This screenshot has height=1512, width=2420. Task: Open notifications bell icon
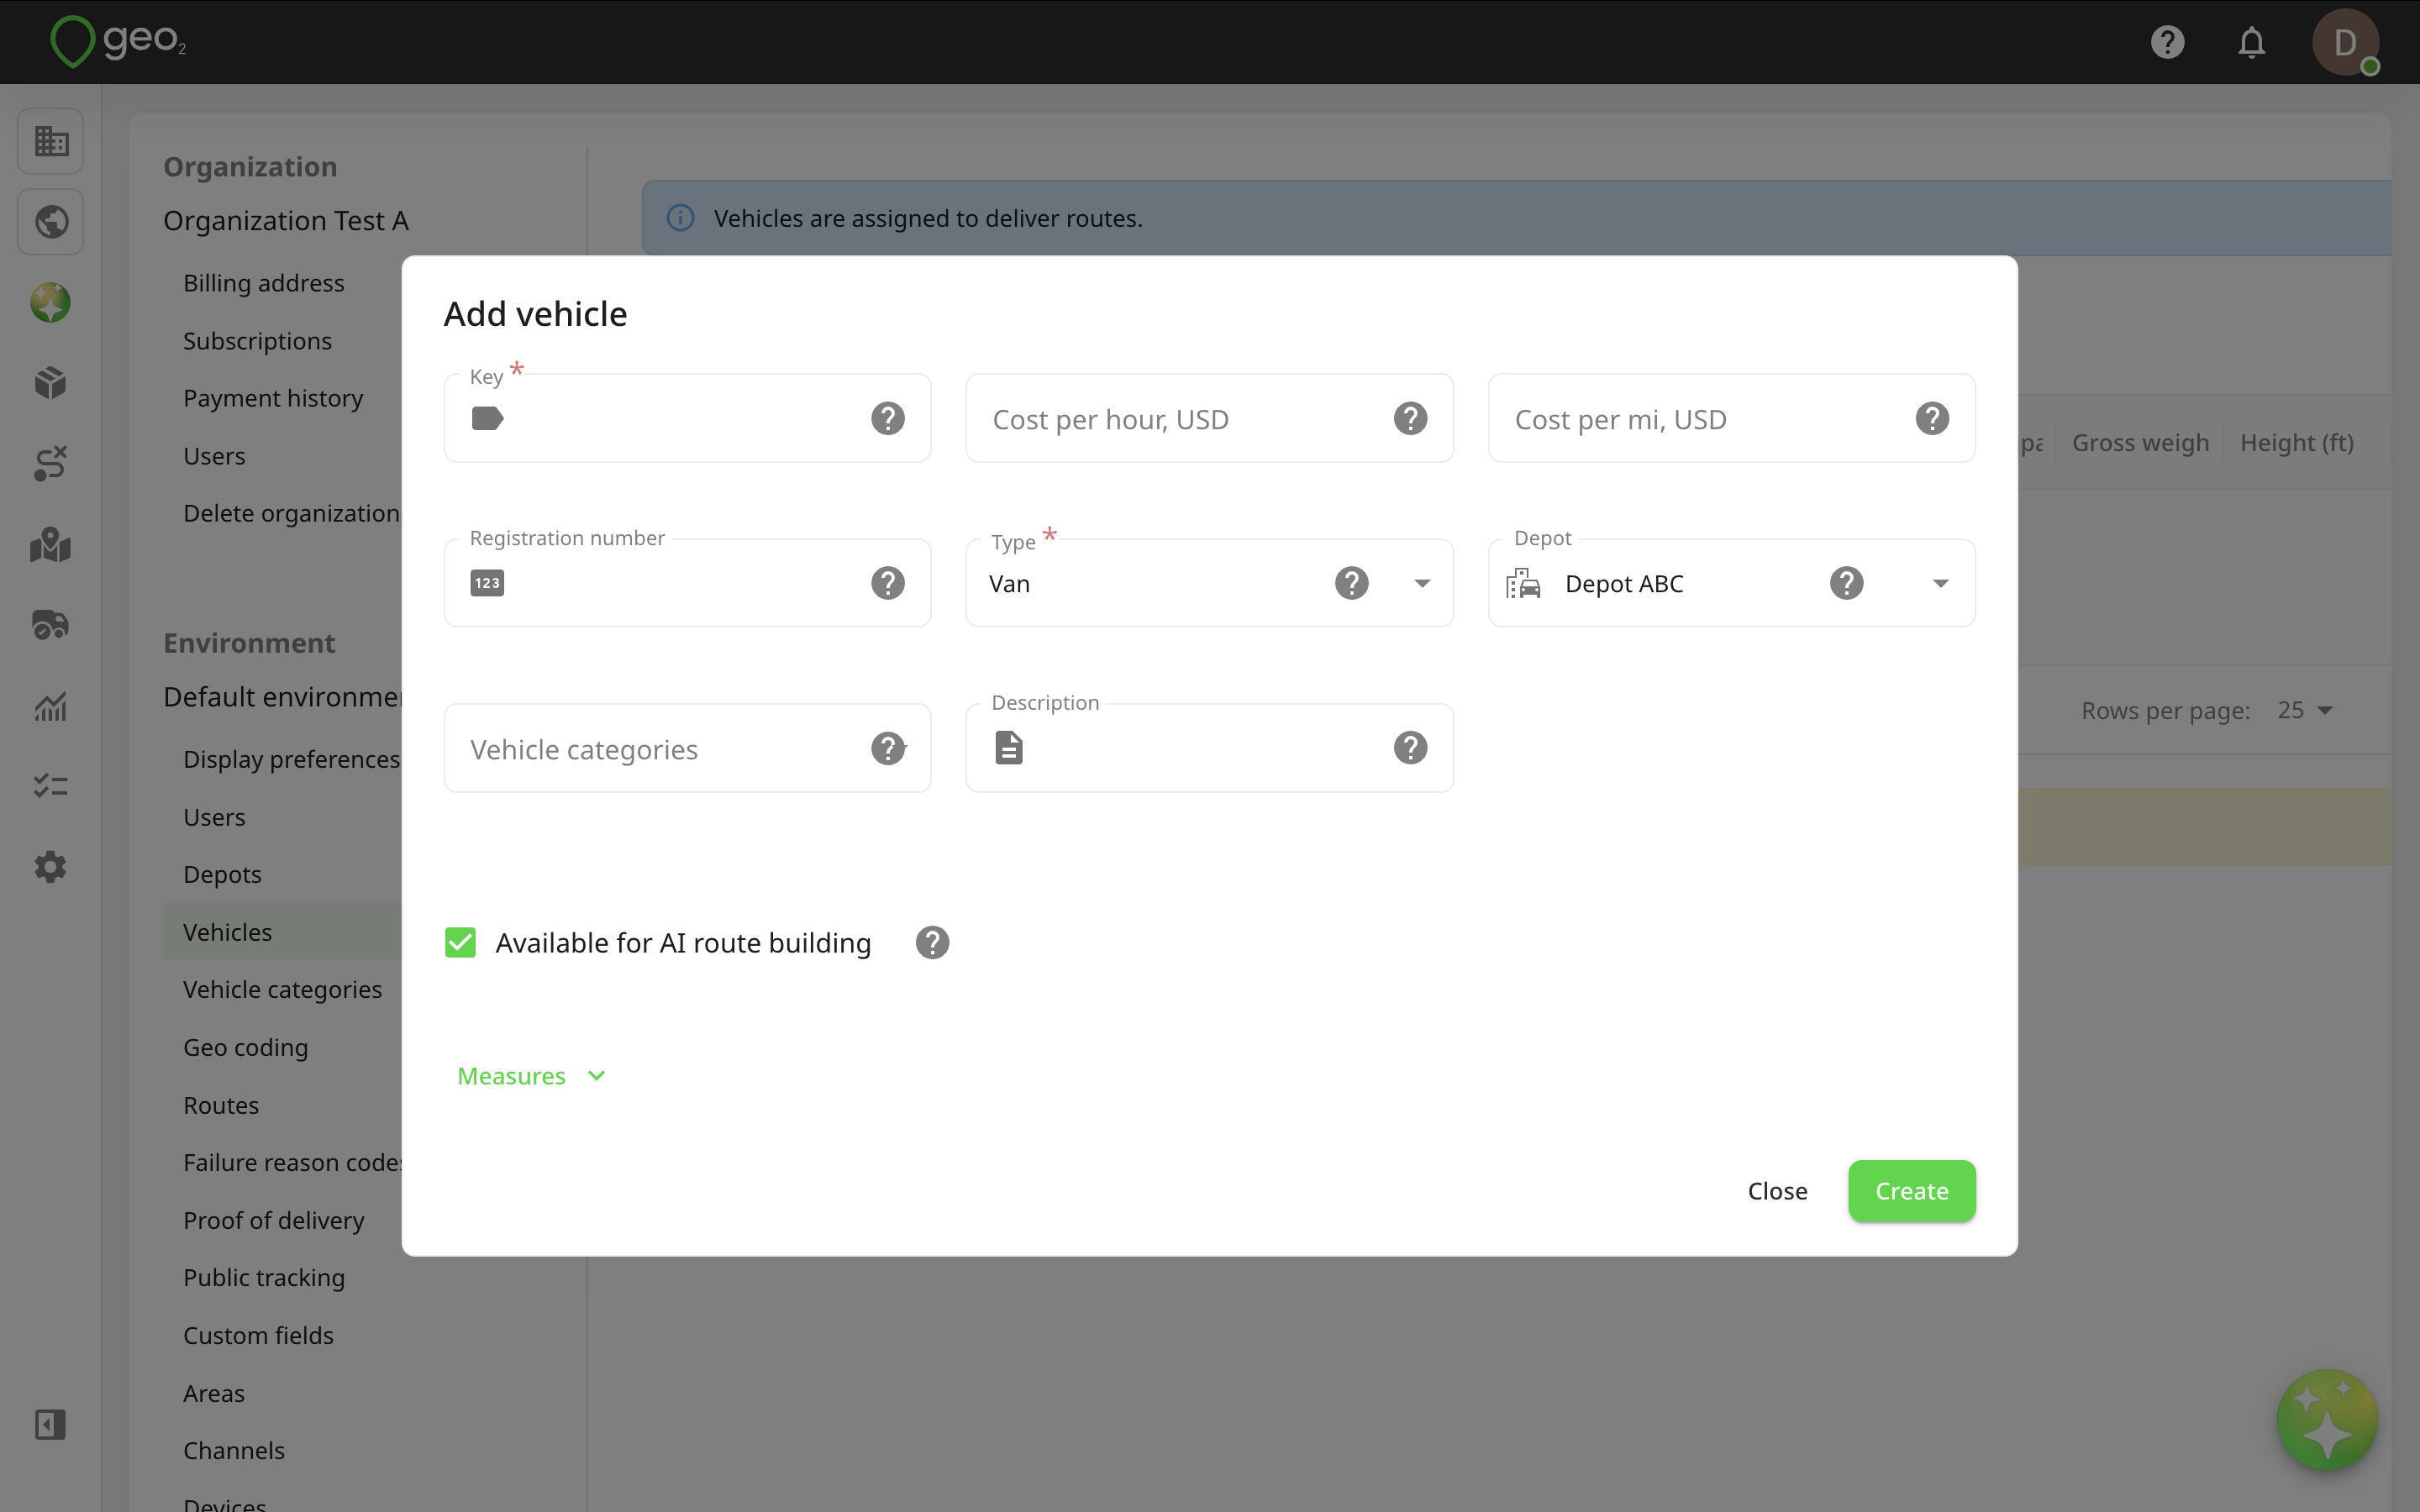pos(2251,42)
